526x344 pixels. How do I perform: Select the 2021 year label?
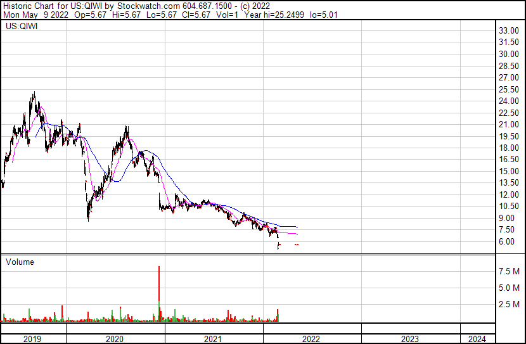213,339
